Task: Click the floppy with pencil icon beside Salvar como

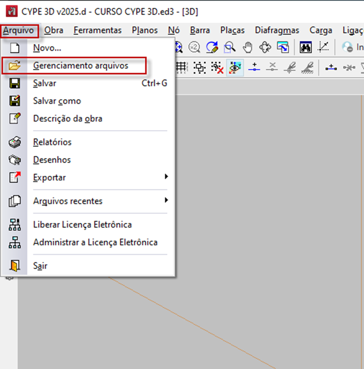Action: pos(15,101)
